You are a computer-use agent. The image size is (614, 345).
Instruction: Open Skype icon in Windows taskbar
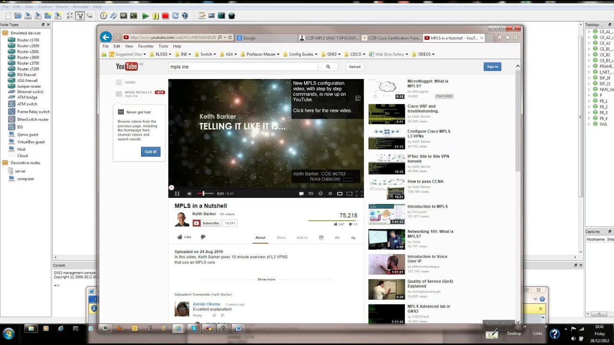[194, 328]
